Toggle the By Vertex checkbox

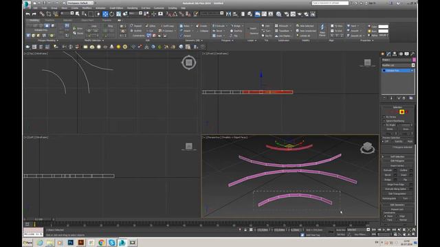coord(384,117)
